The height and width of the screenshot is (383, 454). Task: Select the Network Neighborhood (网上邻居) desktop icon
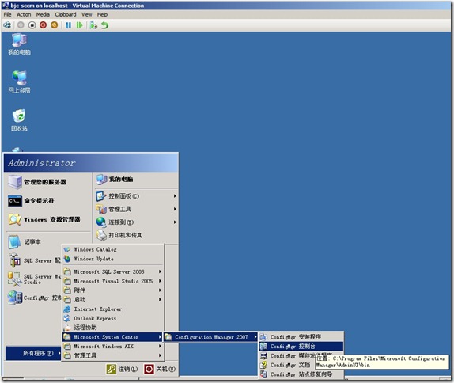coord(19,82)
